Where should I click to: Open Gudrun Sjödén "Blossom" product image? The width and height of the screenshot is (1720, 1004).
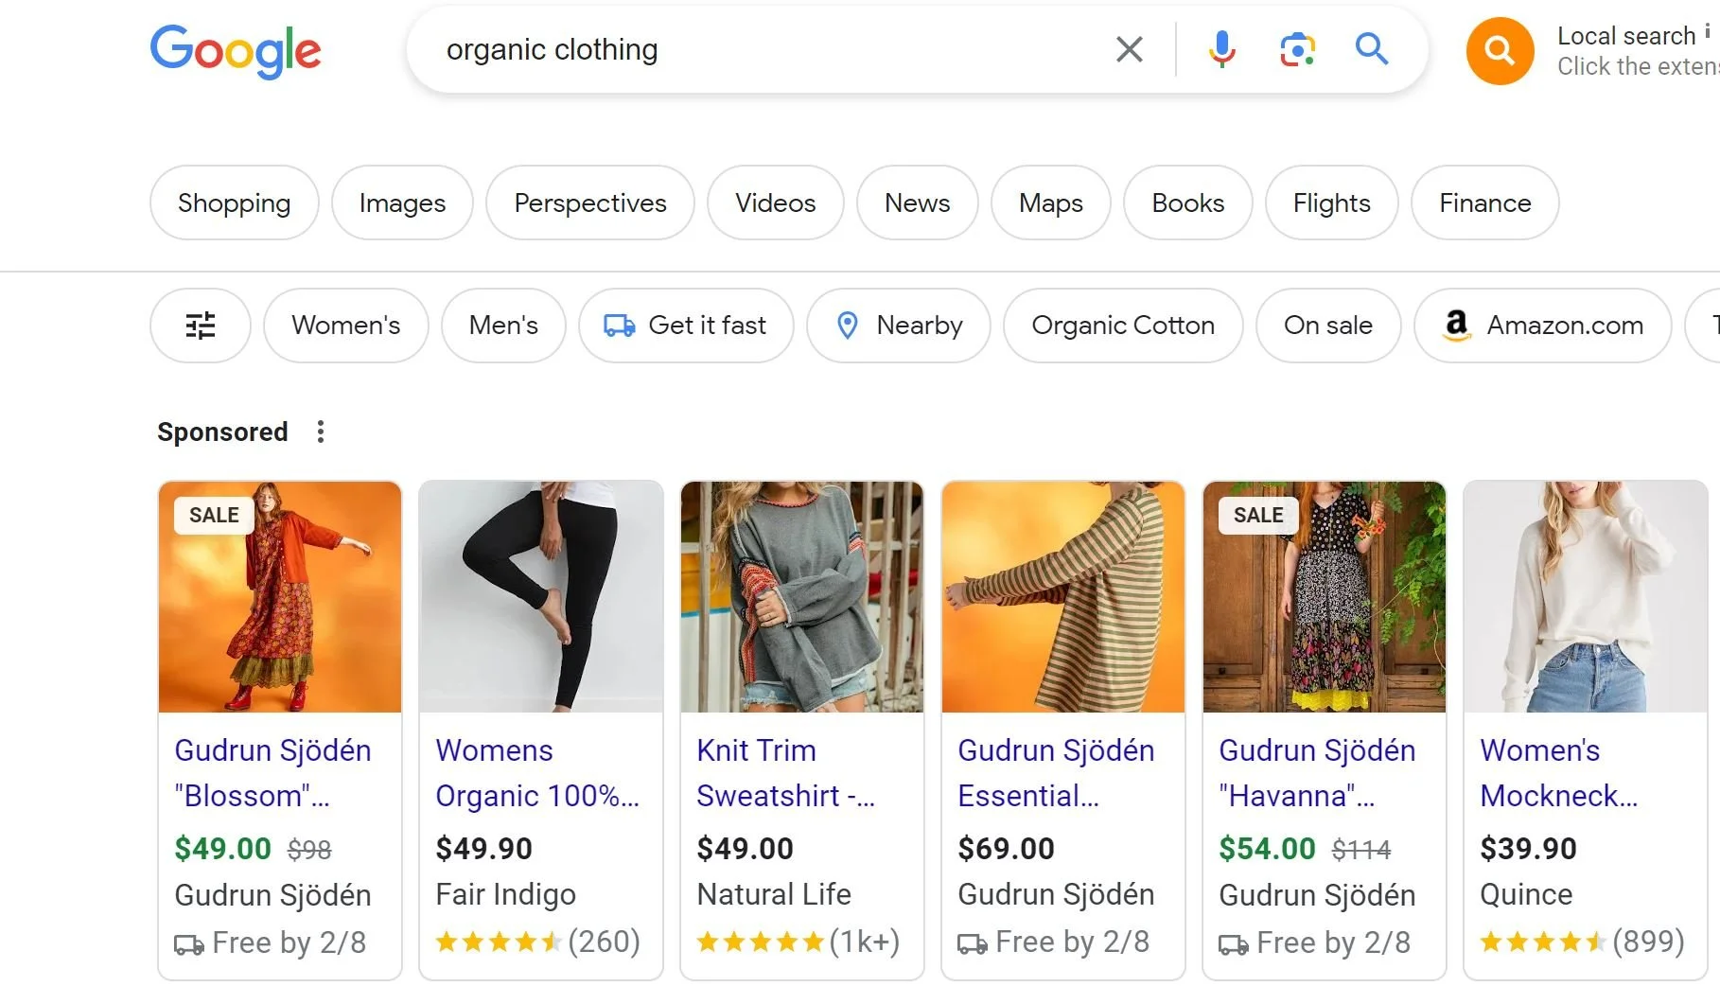tap(280, 596)
